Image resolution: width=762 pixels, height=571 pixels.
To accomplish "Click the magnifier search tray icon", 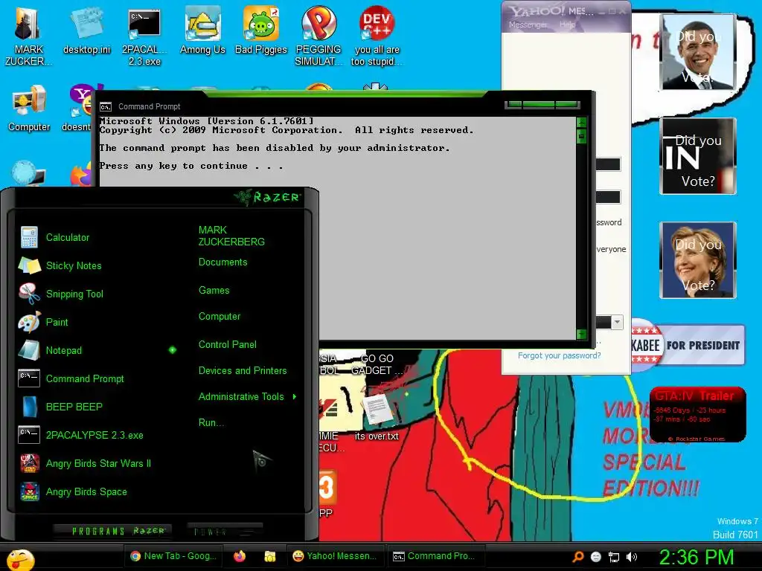I will 578,557.
